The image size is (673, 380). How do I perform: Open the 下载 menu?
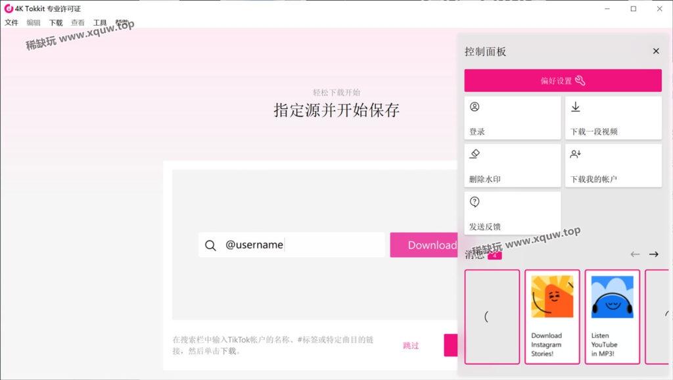pos(56,23)
